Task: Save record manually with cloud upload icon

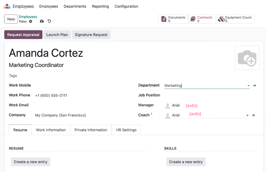Action: click(42, 21)
